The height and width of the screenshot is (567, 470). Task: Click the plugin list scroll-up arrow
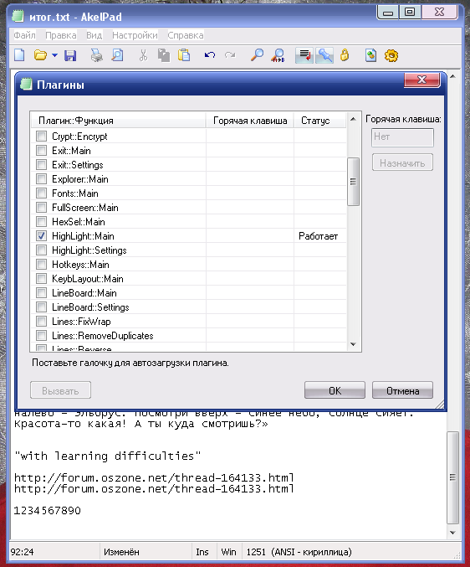click(x=354, y=119)
